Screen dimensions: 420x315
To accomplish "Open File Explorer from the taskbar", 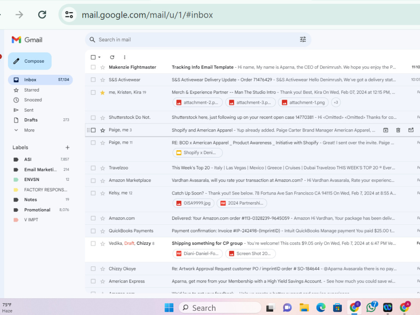I will pyautogui.click(x=304, y=307).
